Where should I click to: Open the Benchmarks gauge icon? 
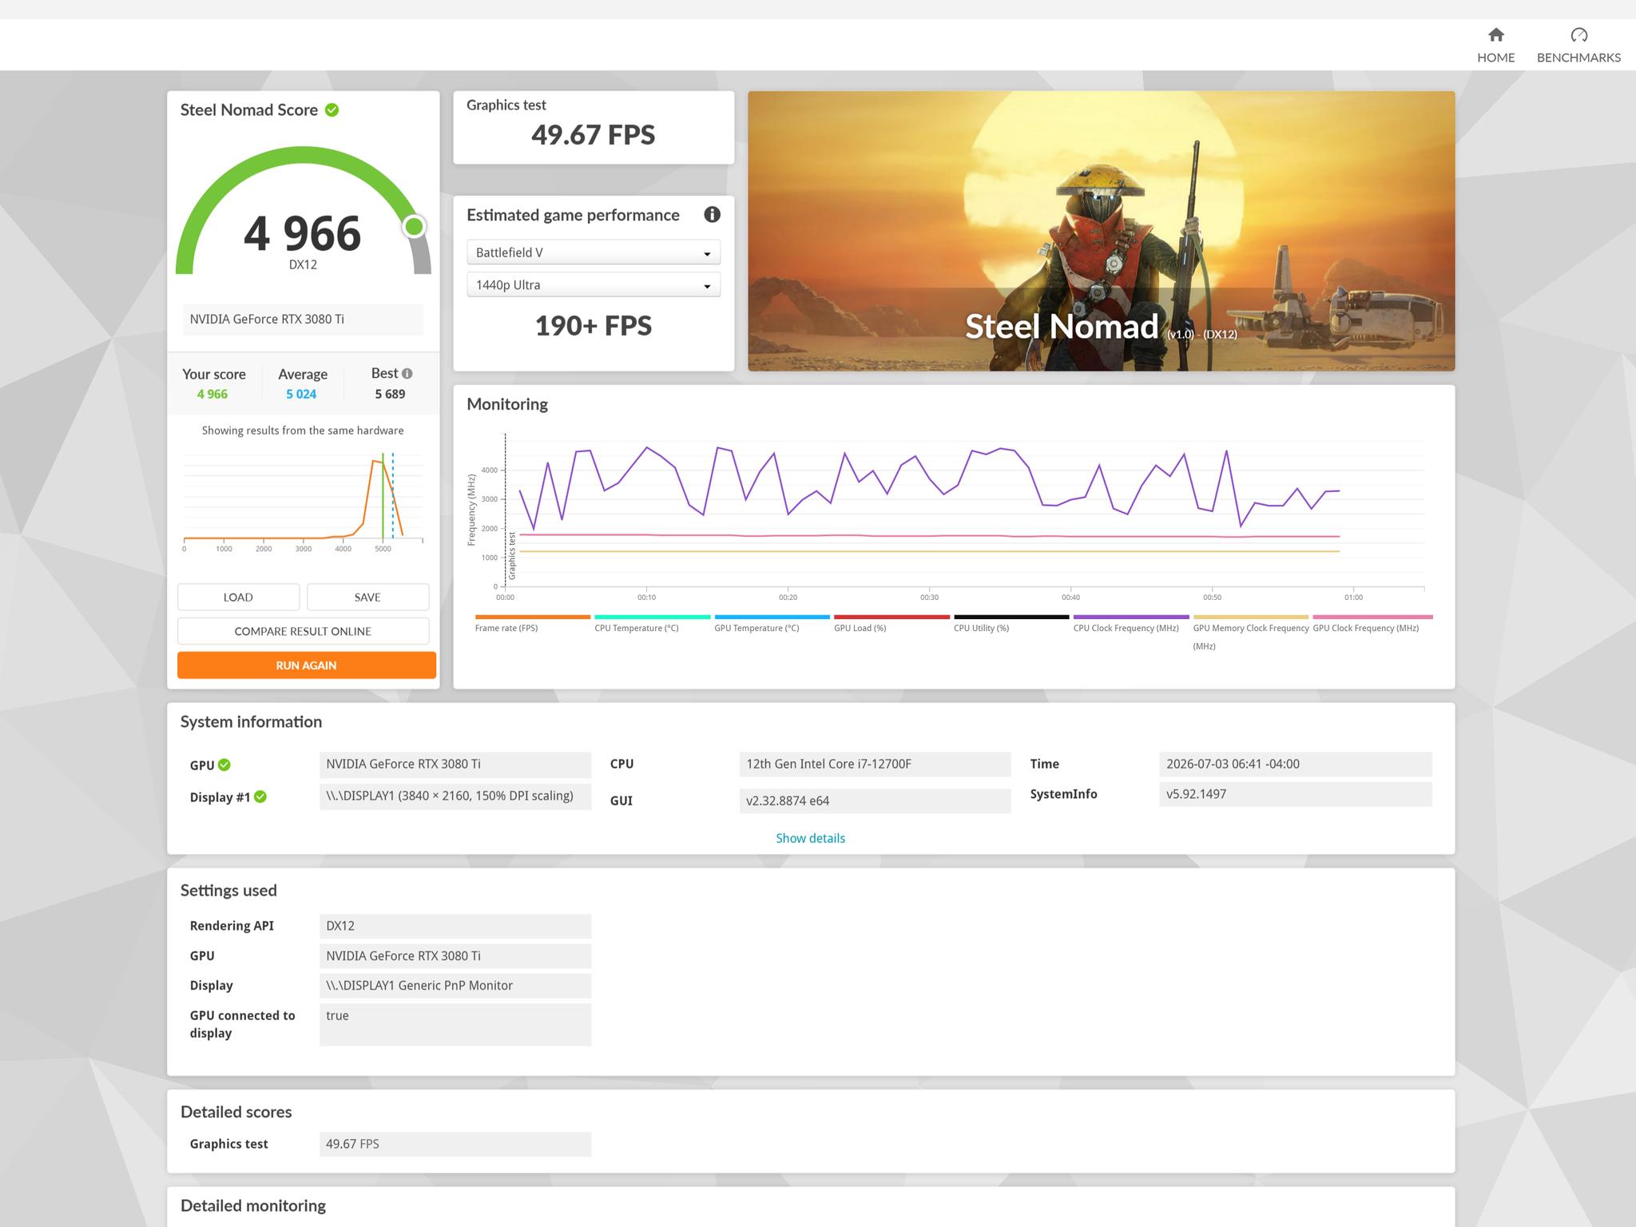pyautogui.click(x=1578, y=34)
